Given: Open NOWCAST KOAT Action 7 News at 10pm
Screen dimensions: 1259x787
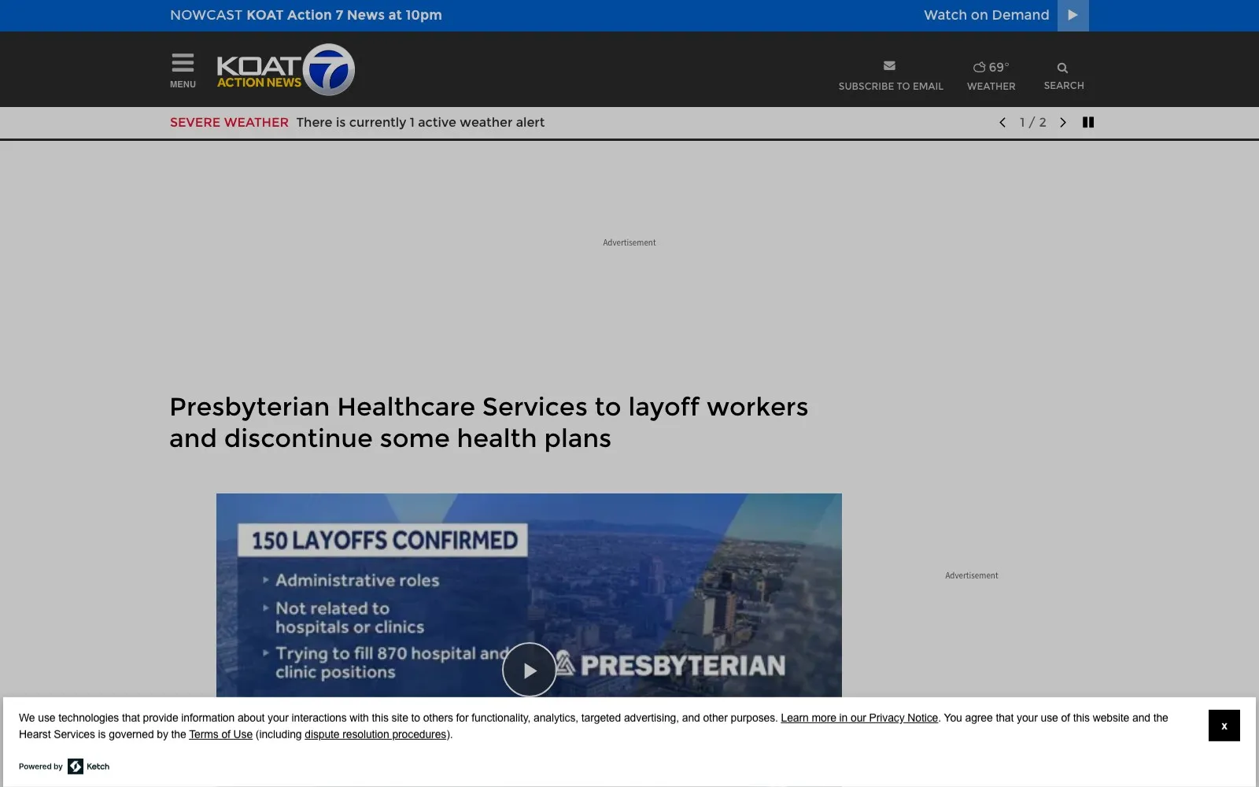Looking at the screenshot, I should [x=306, y=15].
